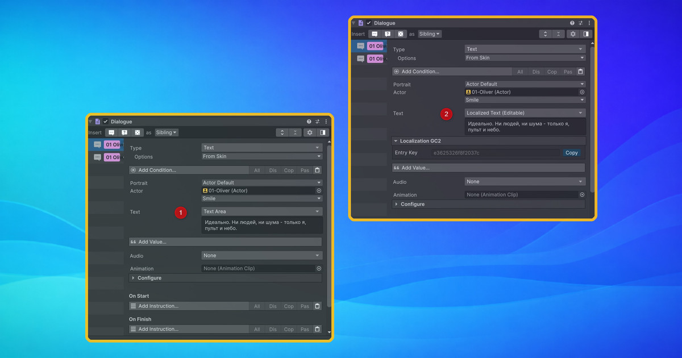Image resolution: width=682 pixels, height=358 pixels.
Task: Click Add Value in right Dialogue panel
Action: click(489, 168)
